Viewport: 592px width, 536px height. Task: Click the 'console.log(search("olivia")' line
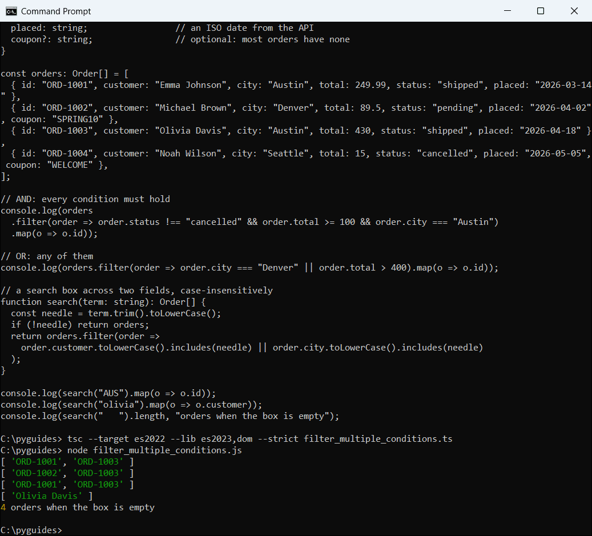pos(131,405)
